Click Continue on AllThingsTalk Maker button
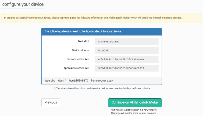 (135, 102)
